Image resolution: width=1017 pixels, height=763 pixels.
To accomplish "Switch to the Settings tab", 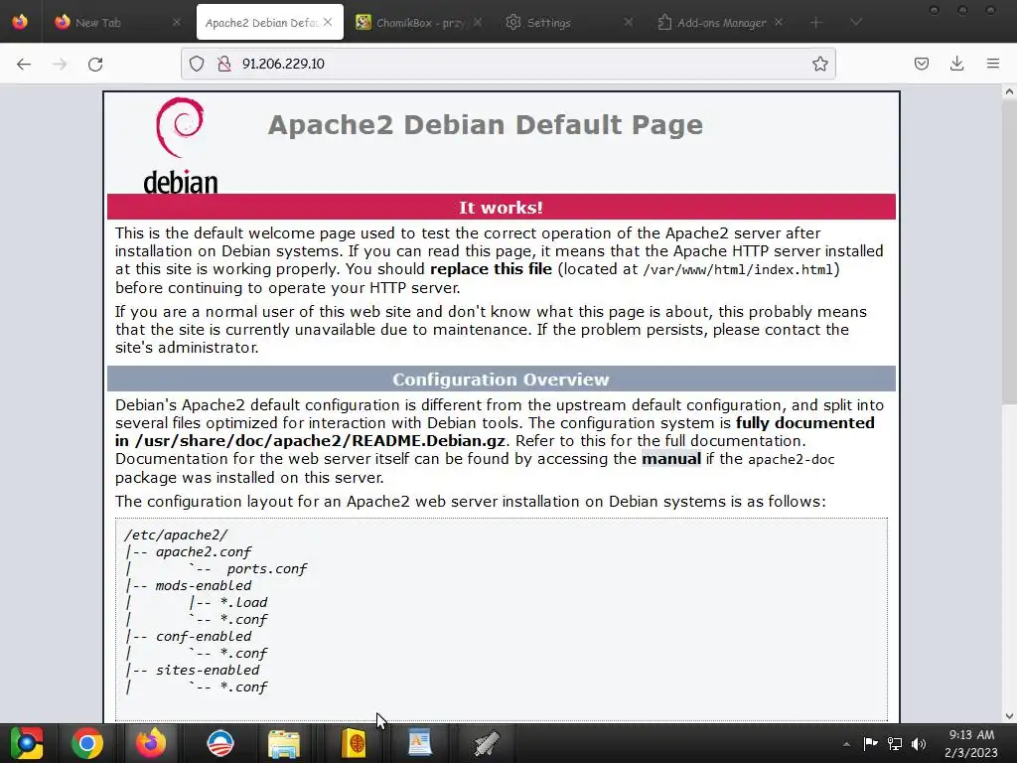I will (x=567, y=23).
